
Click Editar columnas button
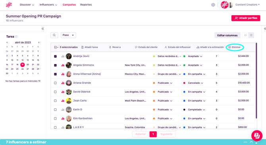(x=227, y=35)
